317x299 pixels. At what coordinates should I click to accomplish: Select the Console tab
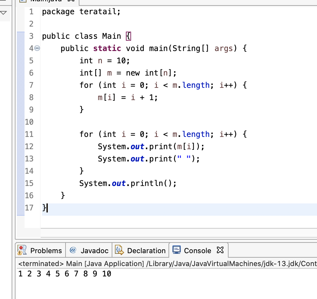(x=199, y=250)
